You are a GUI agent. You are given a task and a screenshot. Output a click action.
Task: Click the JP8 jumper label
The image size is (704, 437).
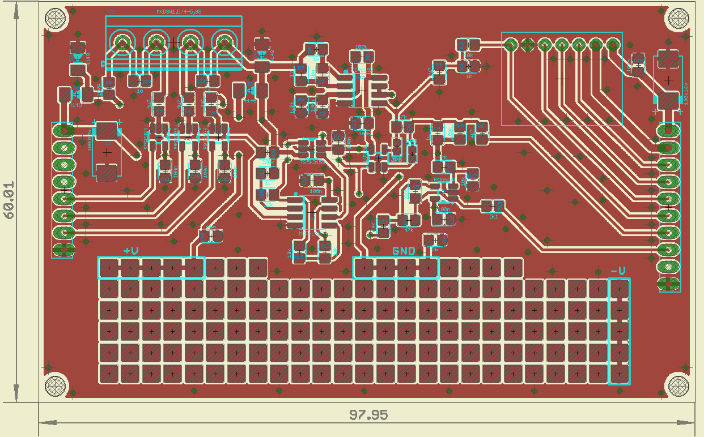click(397, 160)
